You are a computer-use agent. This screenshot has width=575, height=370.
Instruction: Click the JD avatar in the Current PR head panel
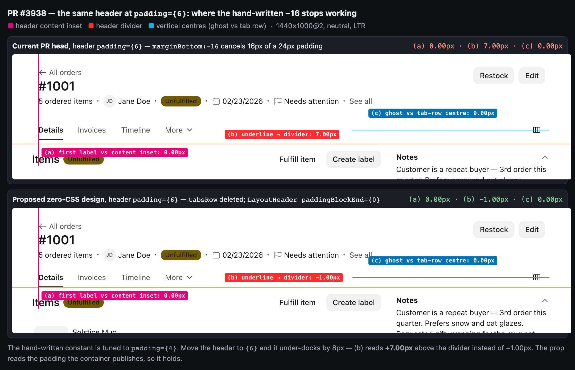(109, 101)
